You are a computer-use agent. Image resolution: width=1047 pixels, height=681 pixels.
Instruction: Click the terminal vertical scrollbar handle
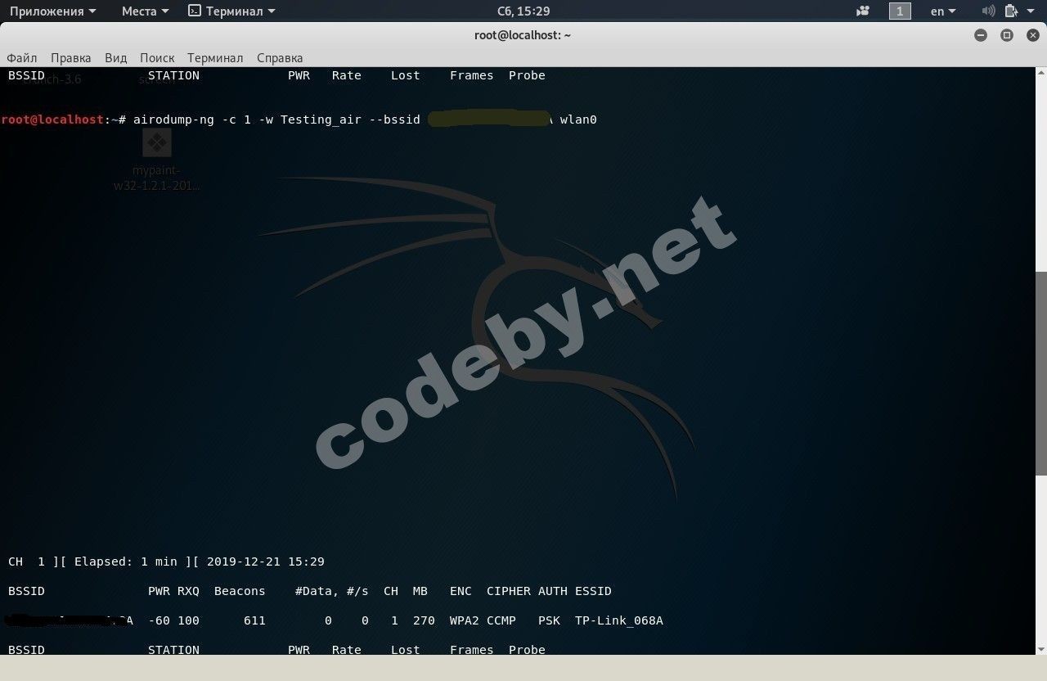1041,372
